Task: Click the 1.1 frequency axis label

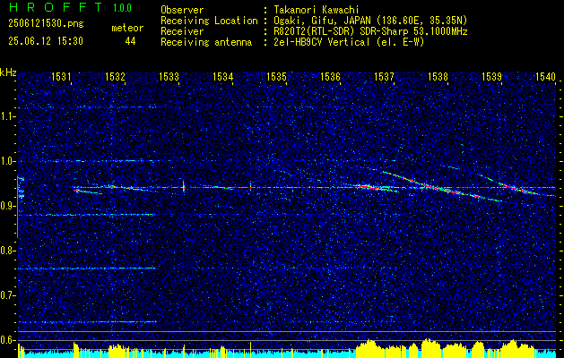Action: click(x=7, y=116)
